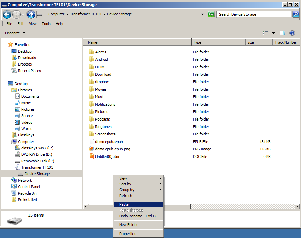This screenshot has width=301, height=238.
Task: Open the Help question mark icon
Action: coord(292,33)
